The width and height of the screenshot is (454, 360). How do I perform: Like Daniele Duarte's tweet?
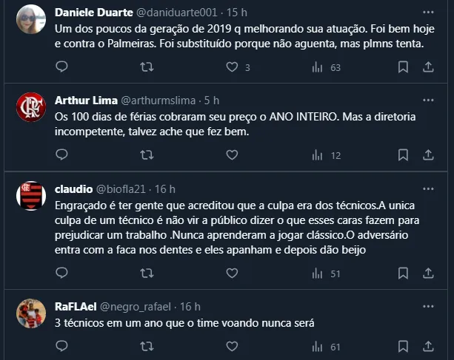pyautogui.click(x=232, y=67)
